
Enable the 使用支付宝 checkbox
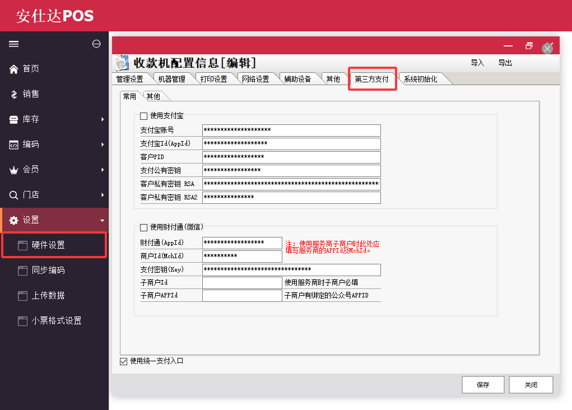pyautogui.click(x=144, y=117)
